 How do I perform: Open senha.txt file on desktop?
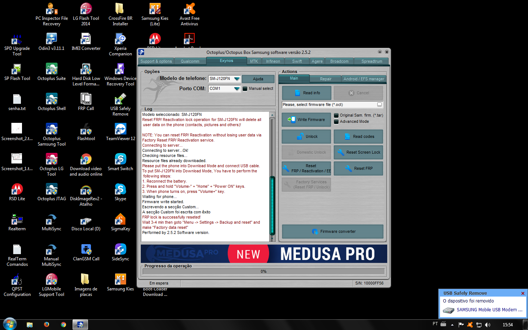(x=17, y=102)
